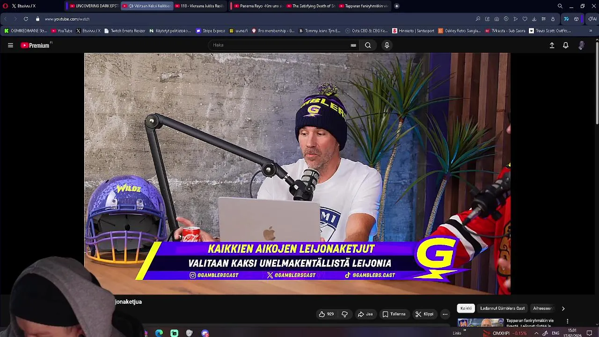Image resolution: width=599 pixels, height=337 pixels.
Task: Go back with browser back arrow
Action: point(5,19)
